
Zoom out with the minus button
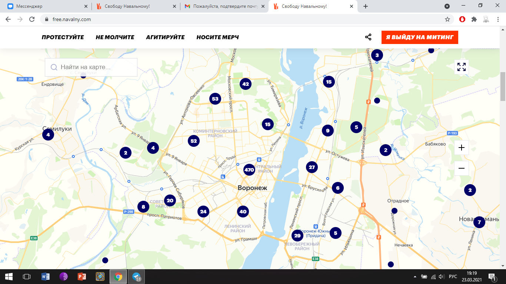click(x=462, y=168)
